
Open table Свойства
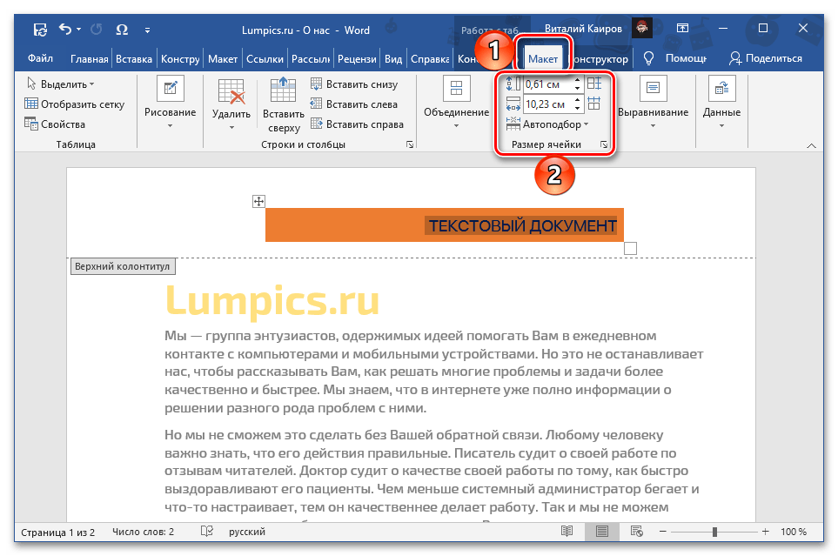click(55, 124)
